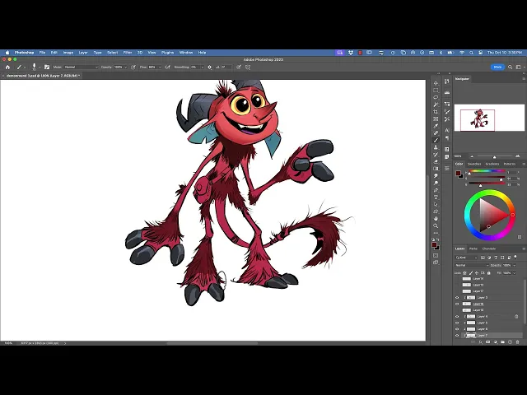The image size is (527, 395).
Task: Toggle visibility of Layer 5
Action: 457,323
